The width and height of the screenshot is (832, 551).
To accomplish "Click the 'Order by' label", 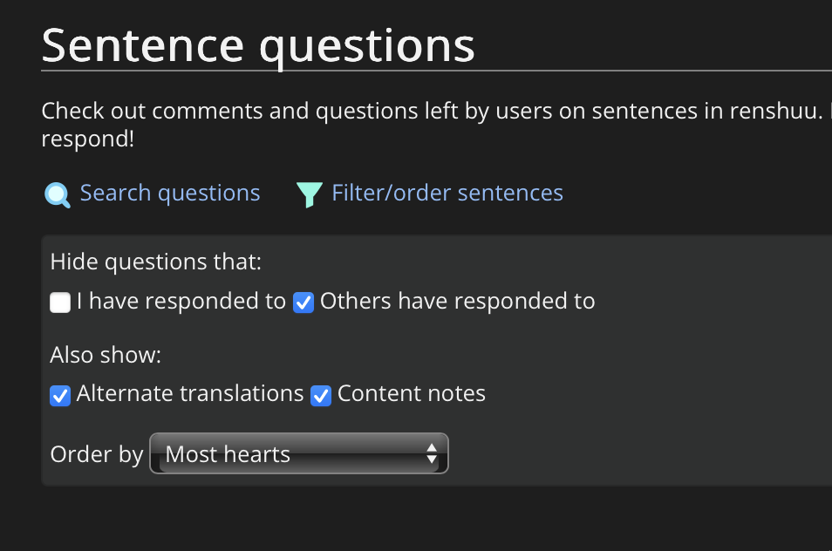I will [97, 454].
